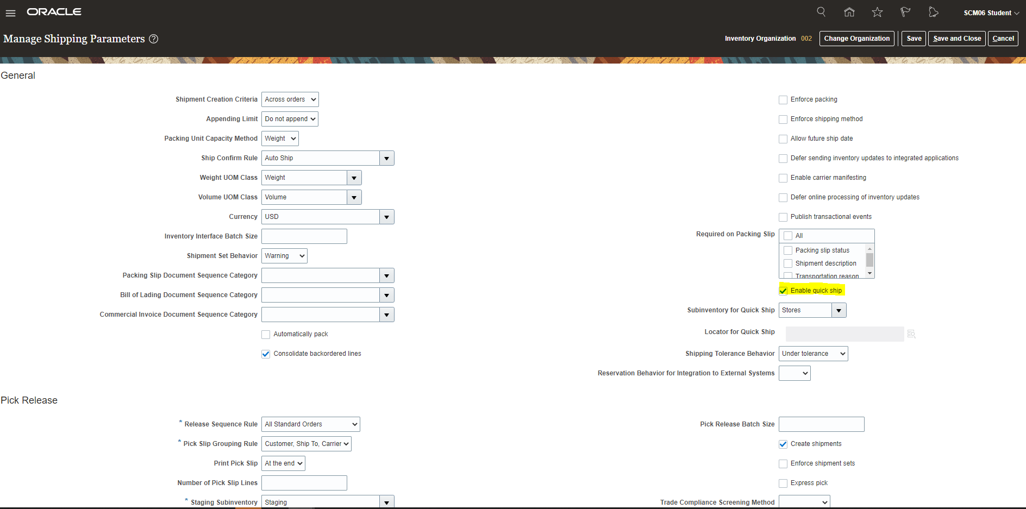Open the Ship Confirm Rule dropdown

tap(386, 158)
